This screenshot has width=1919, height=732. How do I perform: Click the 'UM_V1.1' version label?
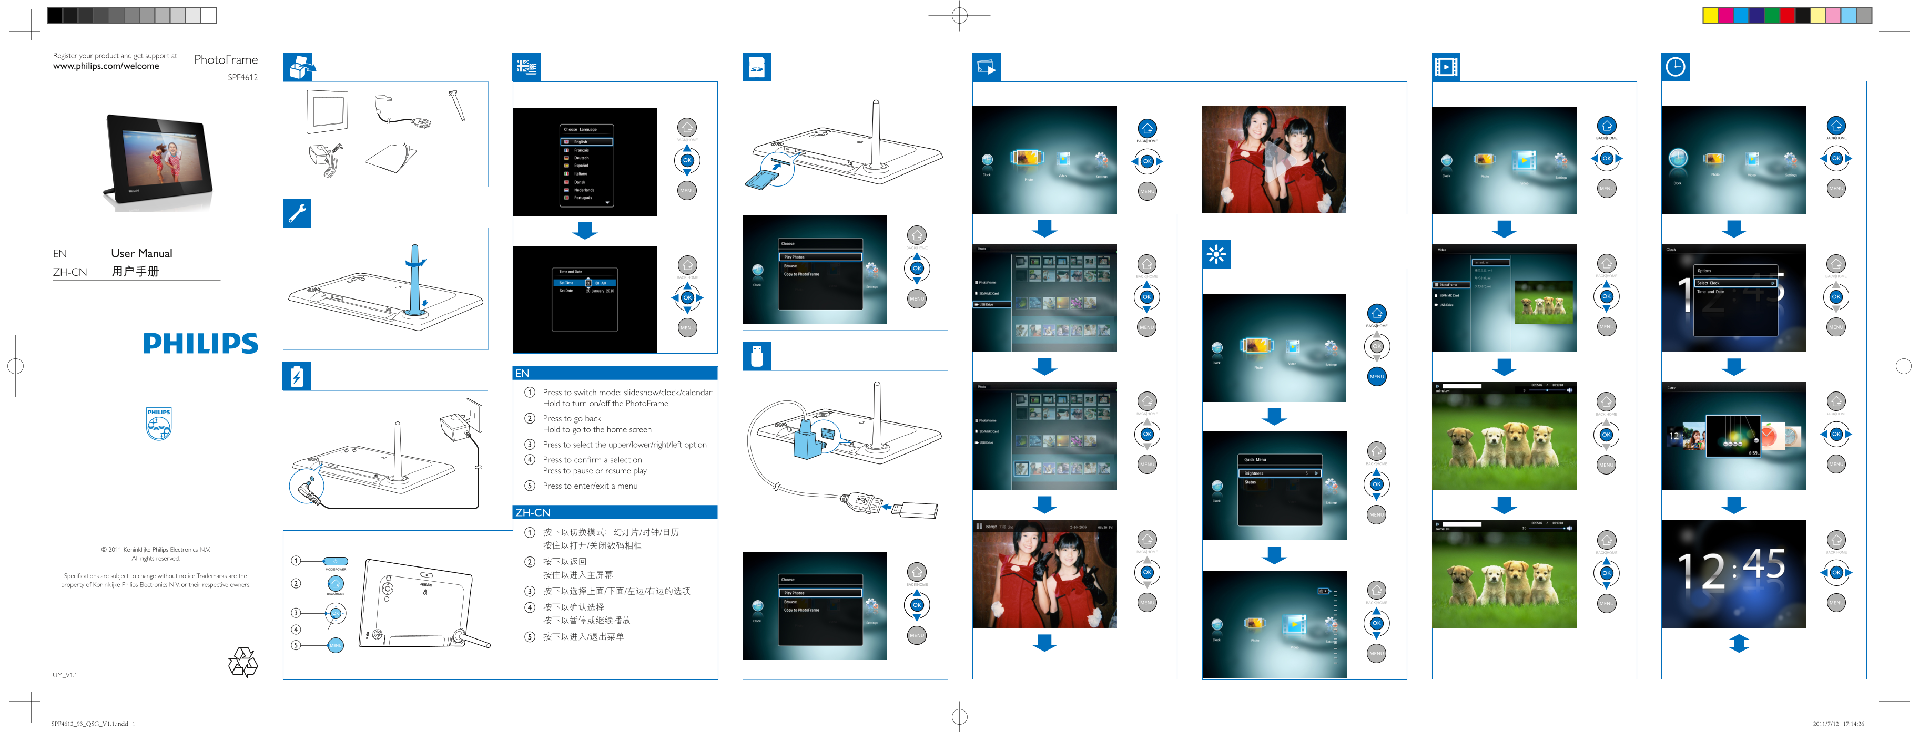[65, 675]
